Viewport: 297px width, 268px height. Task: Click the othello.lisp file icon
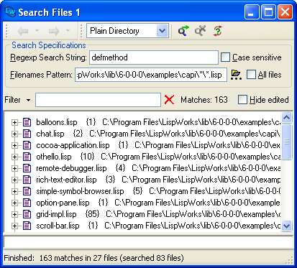point(27,157)
